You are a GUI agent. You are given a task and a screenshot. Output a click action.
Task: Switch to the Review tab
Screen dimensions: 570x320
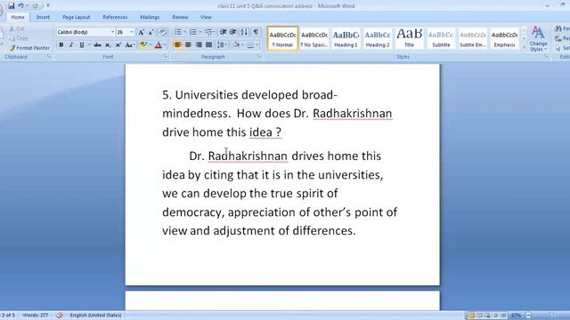click(180, 17)
